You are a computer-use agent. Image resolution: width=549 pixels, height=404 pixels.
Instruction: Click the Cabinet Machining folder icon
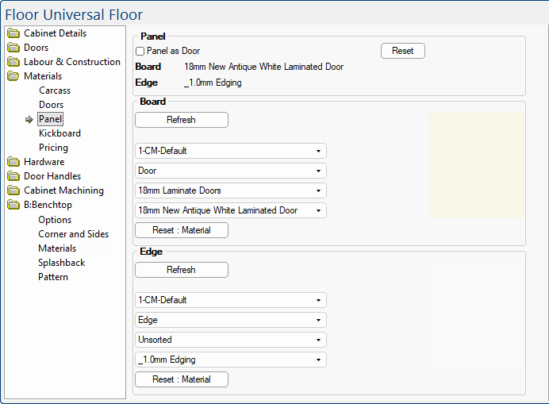click(x=13, y=190)
